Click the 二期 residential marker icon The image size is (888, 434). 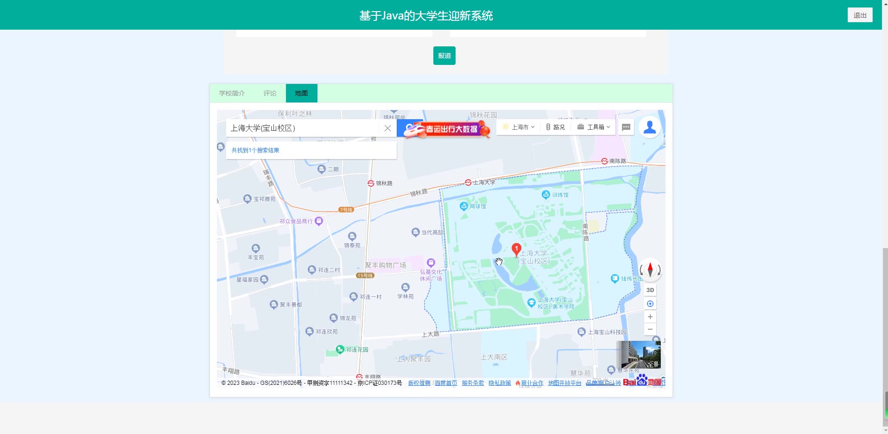click(322, 169)
